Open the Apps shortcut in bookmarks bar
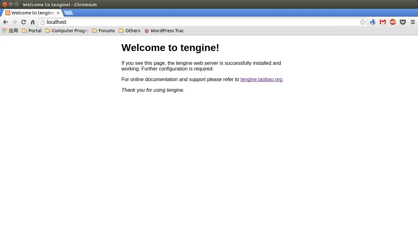 coord(10,31)
